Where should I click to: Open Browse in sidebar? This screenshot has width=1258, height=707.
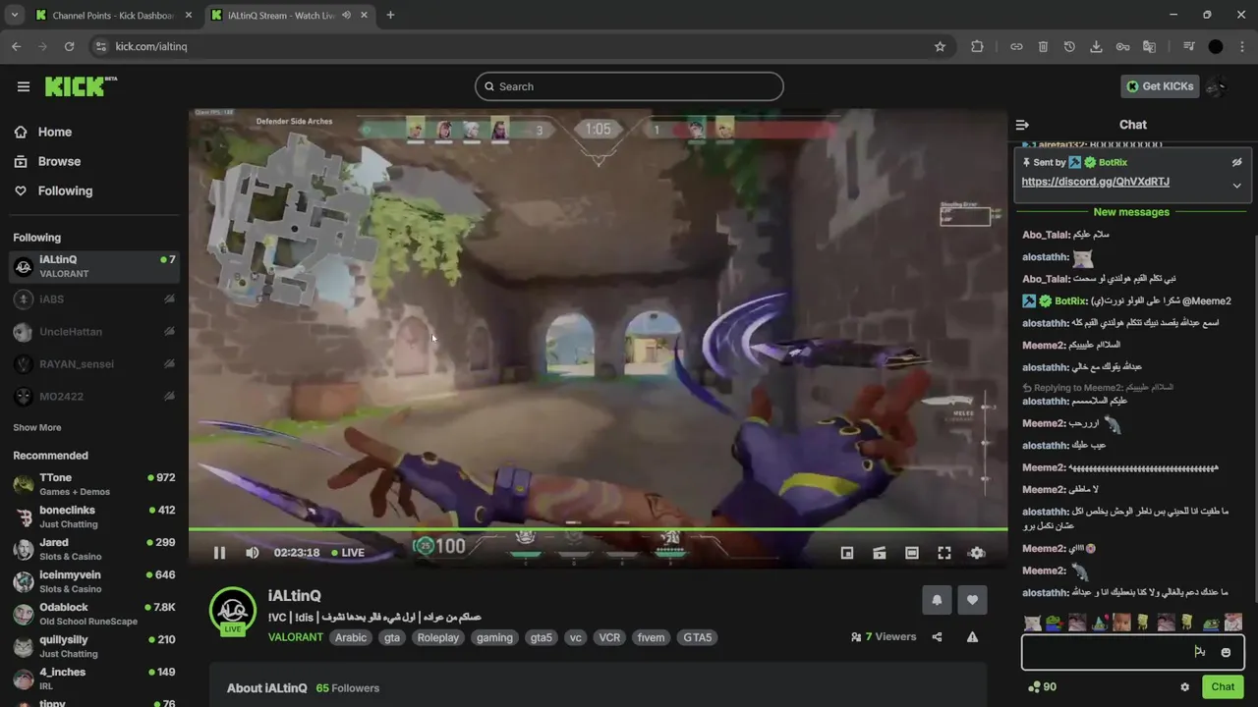47,161
